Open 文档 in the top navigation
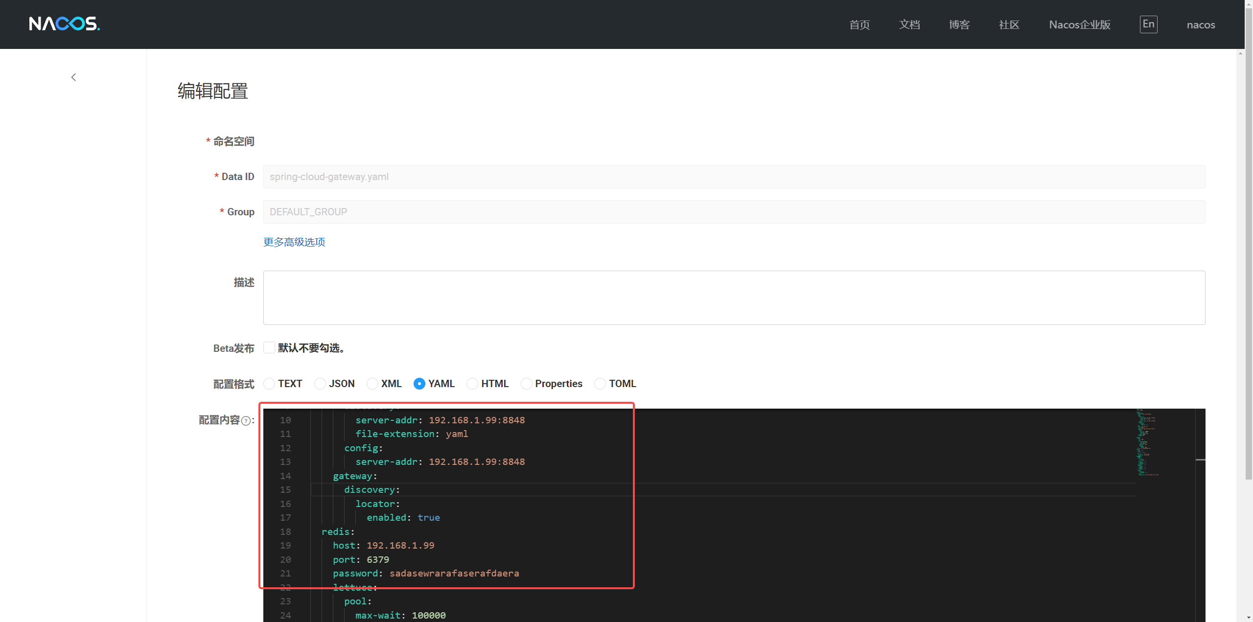The width and height of the screenshot is (1253, 622). (909, 24)
